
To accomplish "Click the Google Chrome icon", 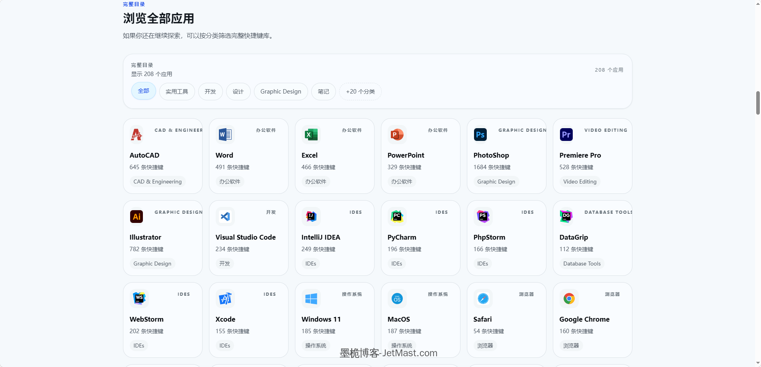I will click(569, 299).
